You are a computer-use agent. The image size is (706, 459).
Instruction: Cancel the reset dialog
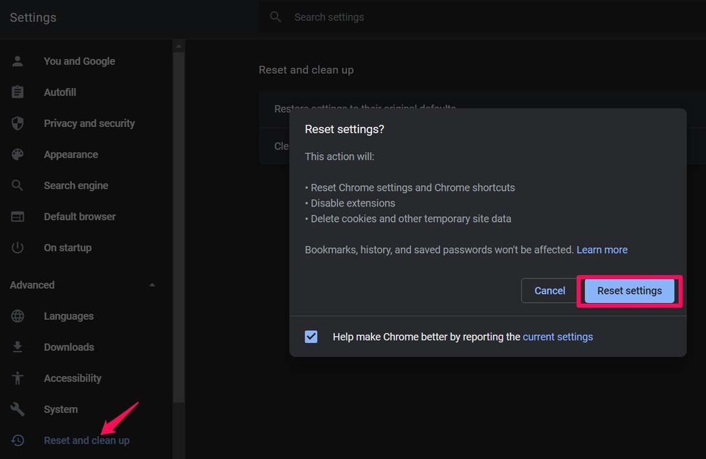coord(549,291)
